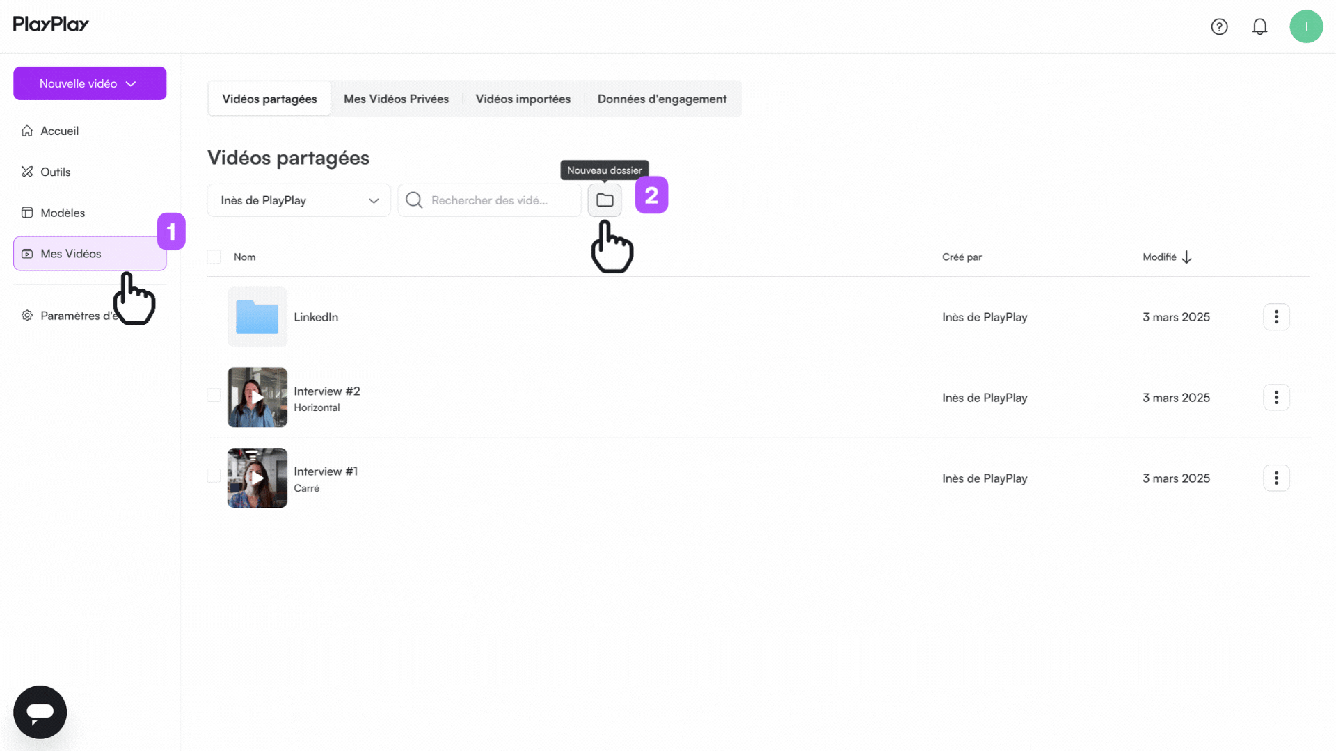
Task: Switch to Vidéos partagées tab
Action: tap(269, 99)
